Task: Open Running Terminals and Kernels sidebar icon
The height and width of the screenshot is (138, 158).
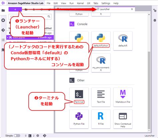Action: point(3,20)
